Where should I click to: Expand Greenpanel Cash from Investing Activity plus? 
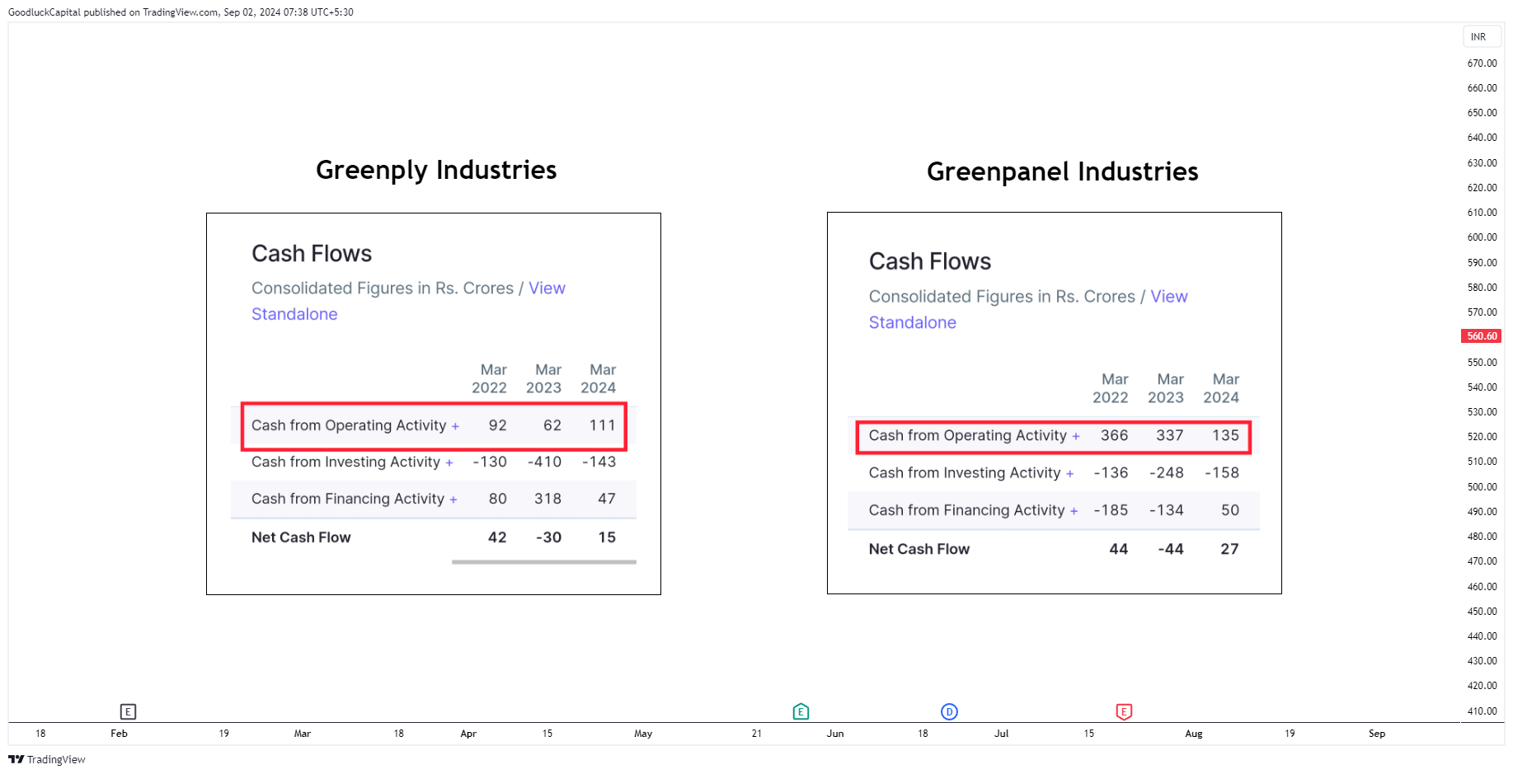coord(1070,474)
